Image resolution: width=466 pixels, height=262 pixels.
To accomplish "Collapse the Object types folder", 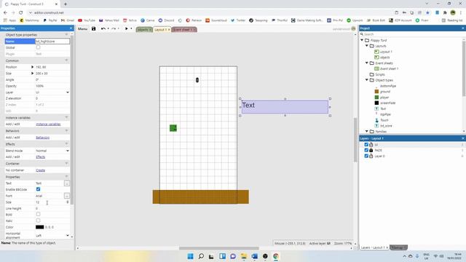I will click(367, 80).
